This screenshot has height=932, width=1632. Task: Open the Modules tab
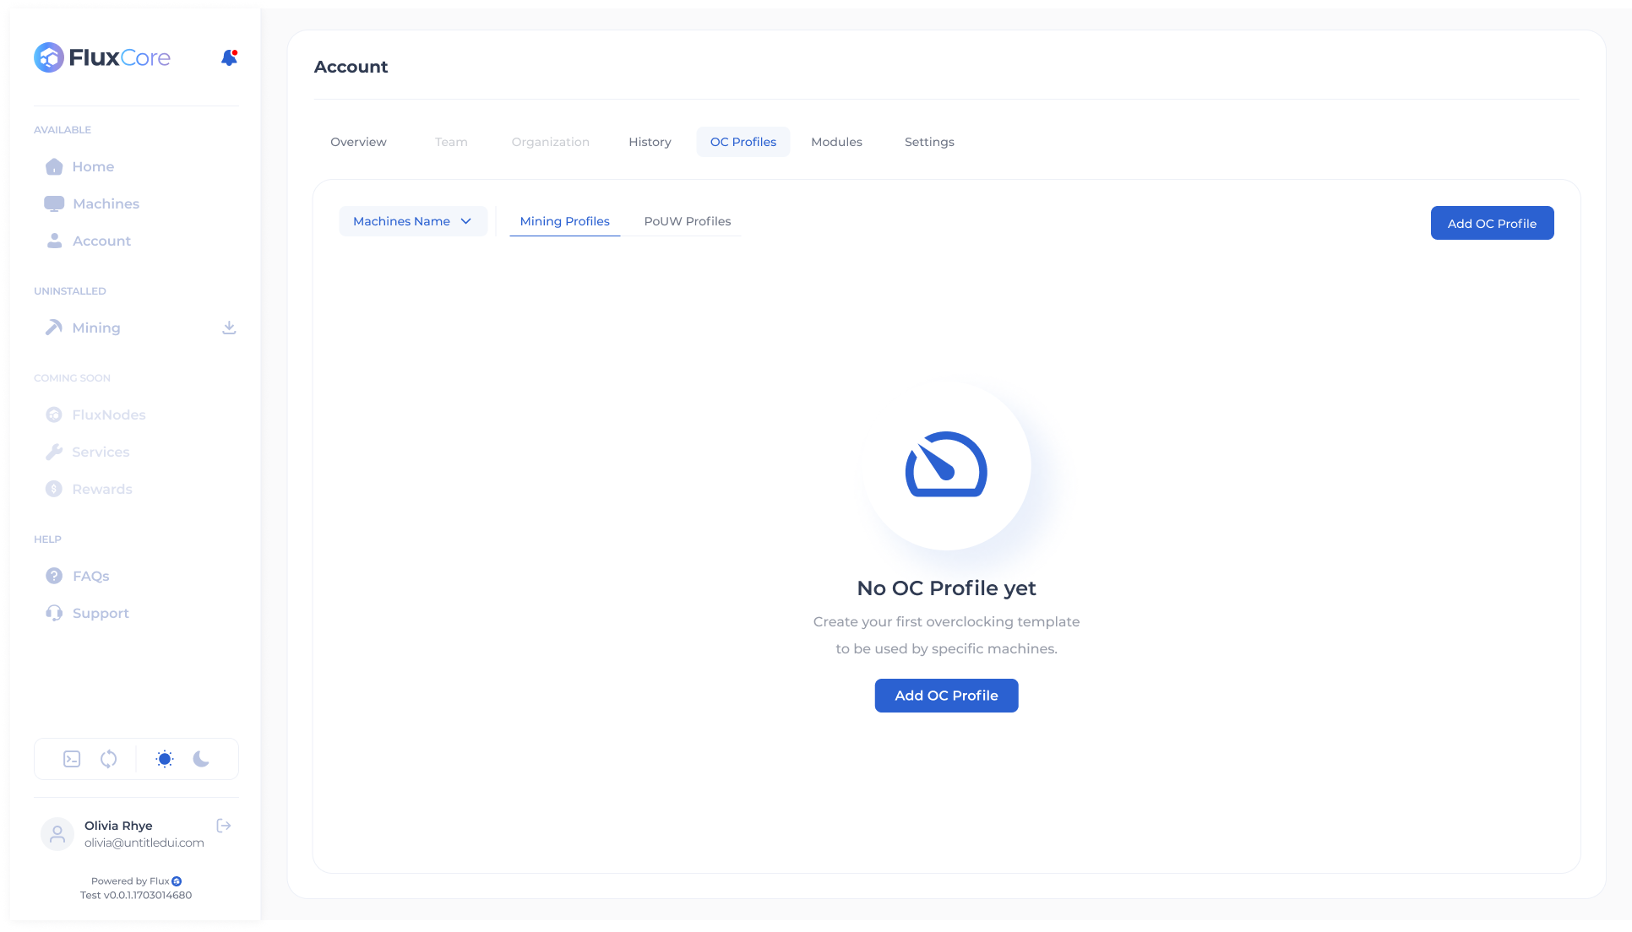click(836, 142)
